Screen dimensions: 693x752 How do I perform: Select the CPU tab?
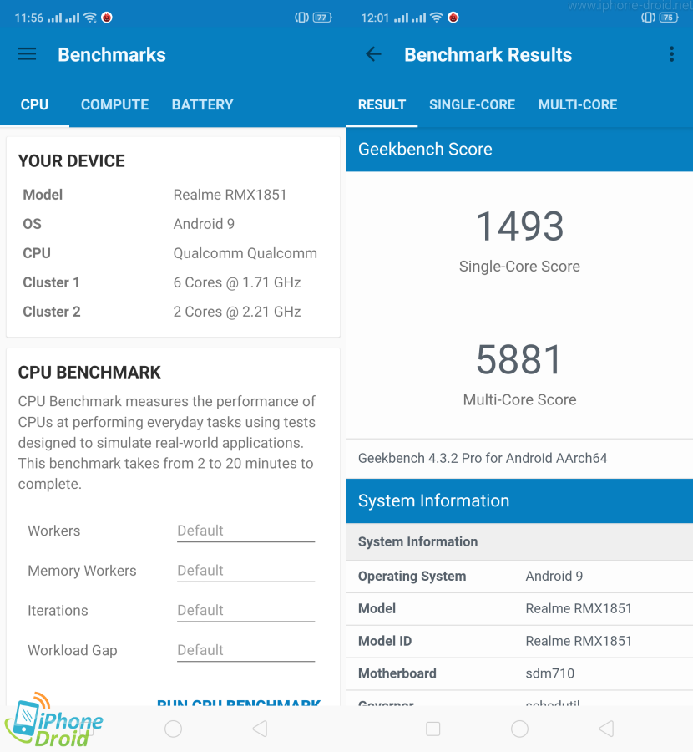[34, 104]
